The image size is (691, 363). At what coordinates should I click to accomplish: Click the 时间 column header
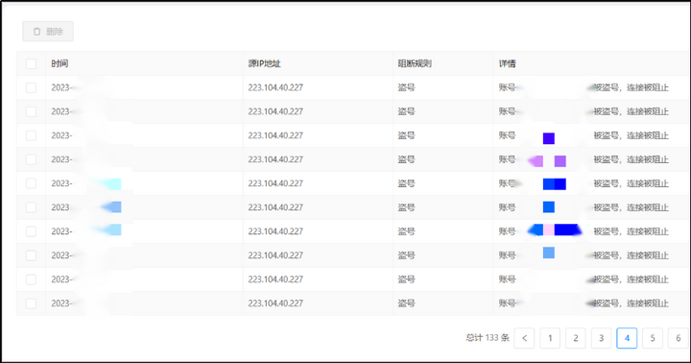click(x=60, y=63)
